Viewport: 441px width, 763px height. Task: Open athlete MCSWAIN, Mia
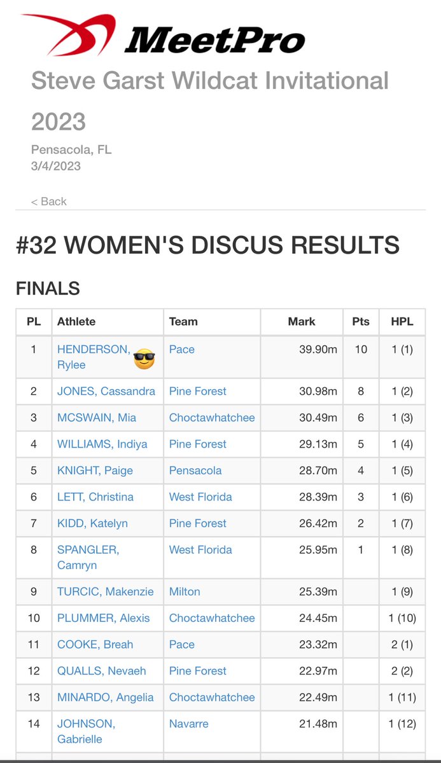click(97, 418)
